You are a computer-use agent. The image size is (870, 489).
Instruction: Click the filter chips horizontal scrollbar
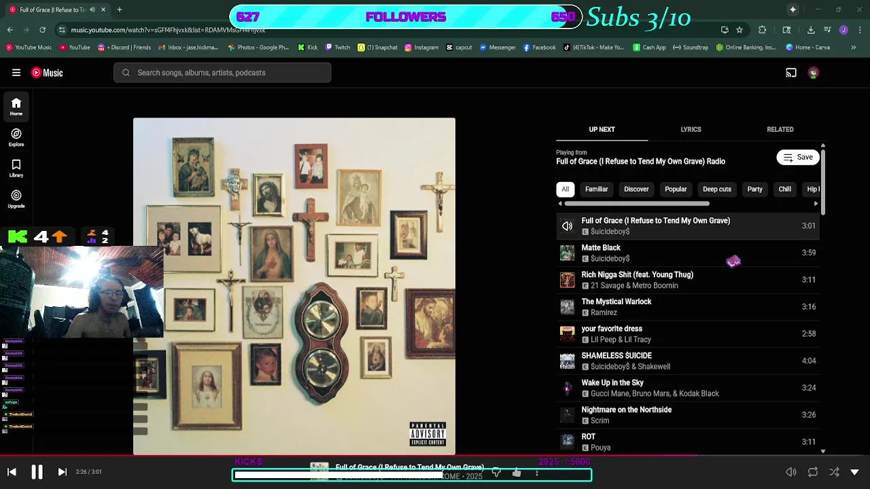tap(637, 203)
